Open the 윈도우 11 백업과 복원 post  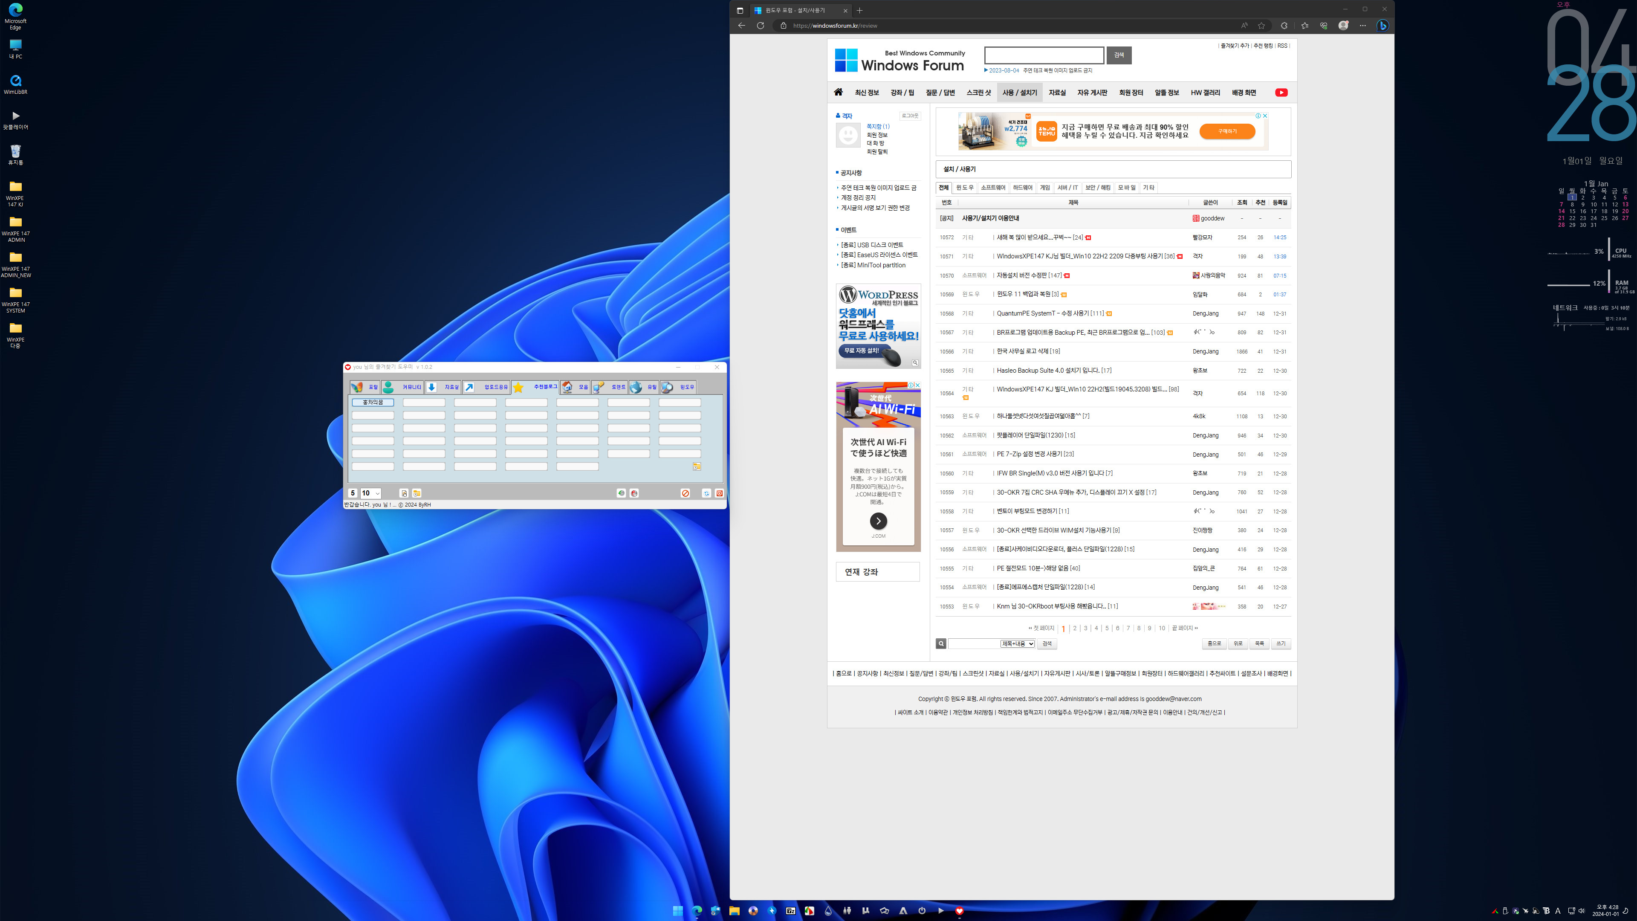[1023, 294]
